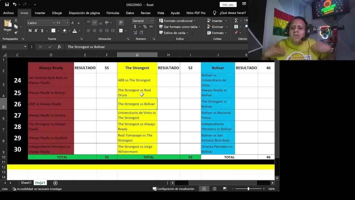The width and height of the screenshot is (355, 200).
Task: Copy the selected cells
Action: [16, 27]
